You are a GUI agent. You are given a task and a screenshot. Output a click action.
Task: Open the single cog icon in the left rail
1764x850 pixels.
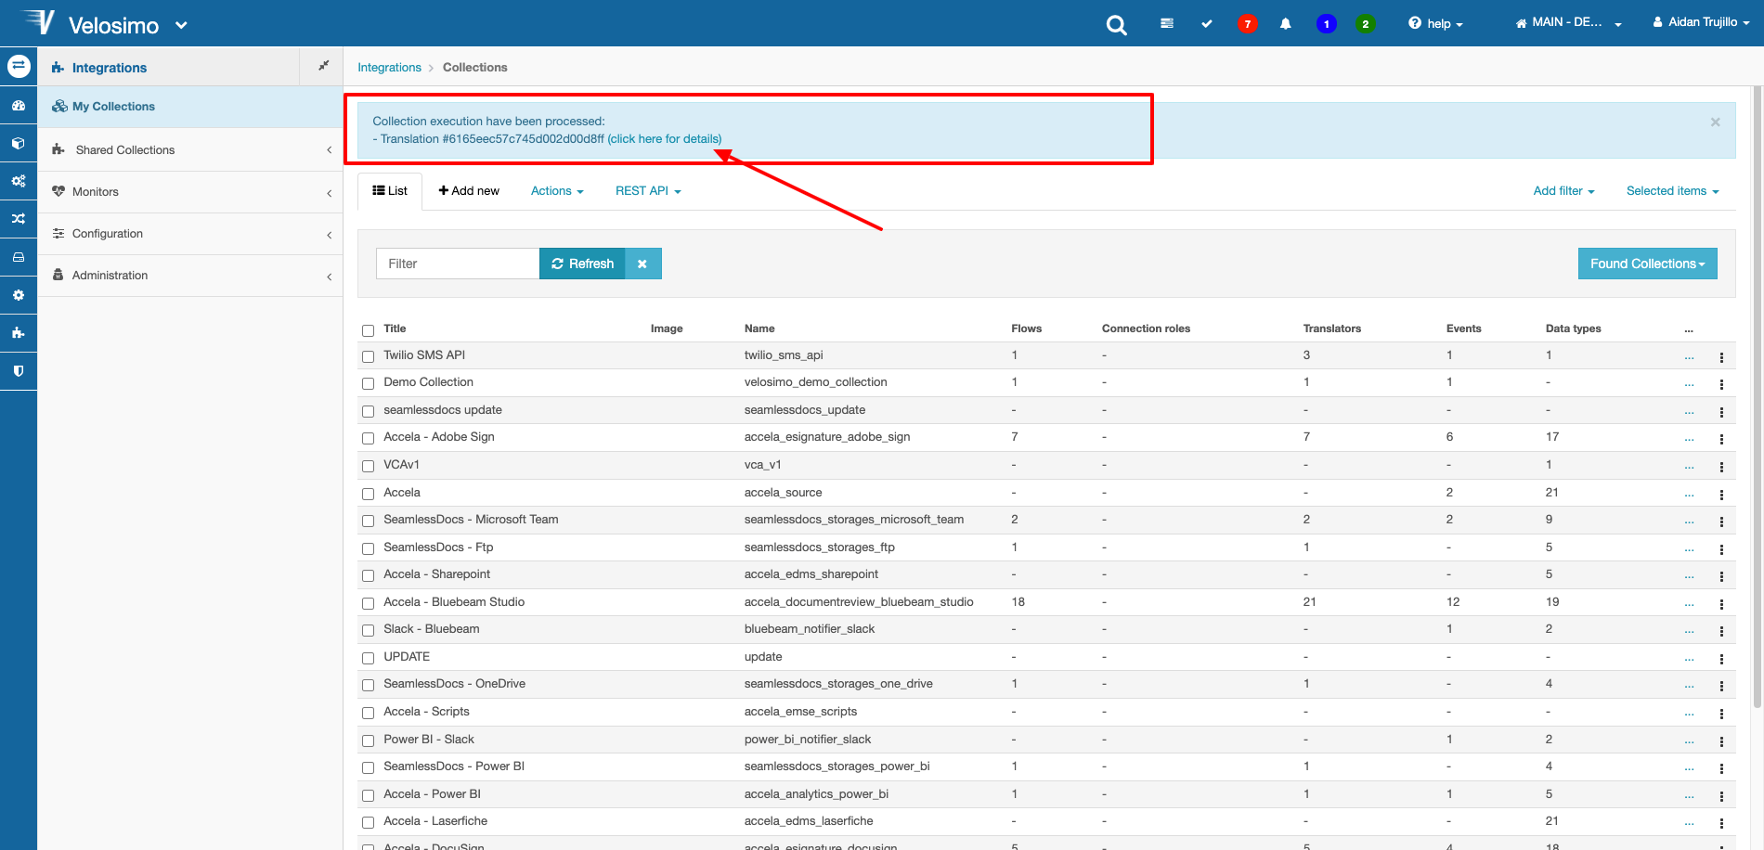[19, 295]
